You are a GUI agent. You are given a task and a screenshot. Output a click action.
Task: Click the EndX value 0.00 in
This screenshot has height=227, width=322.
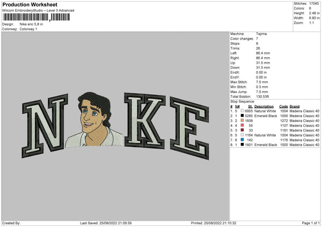pyautogui.click(x=261, y=72)
